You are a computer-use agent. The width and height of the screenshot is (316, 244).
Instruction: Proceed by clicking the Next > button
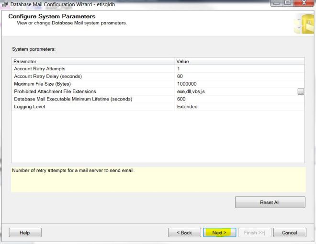pos(219,233)
